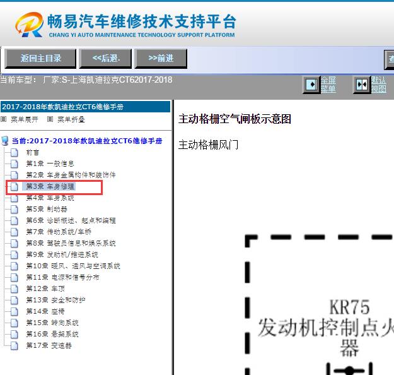The width and height of the screenshot is (394, 375).
Task: Select 第3章 车身修理
Action: [x=50, y=186]
